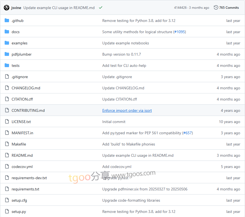
Task: Open issue #657 link
Action: 188,133
